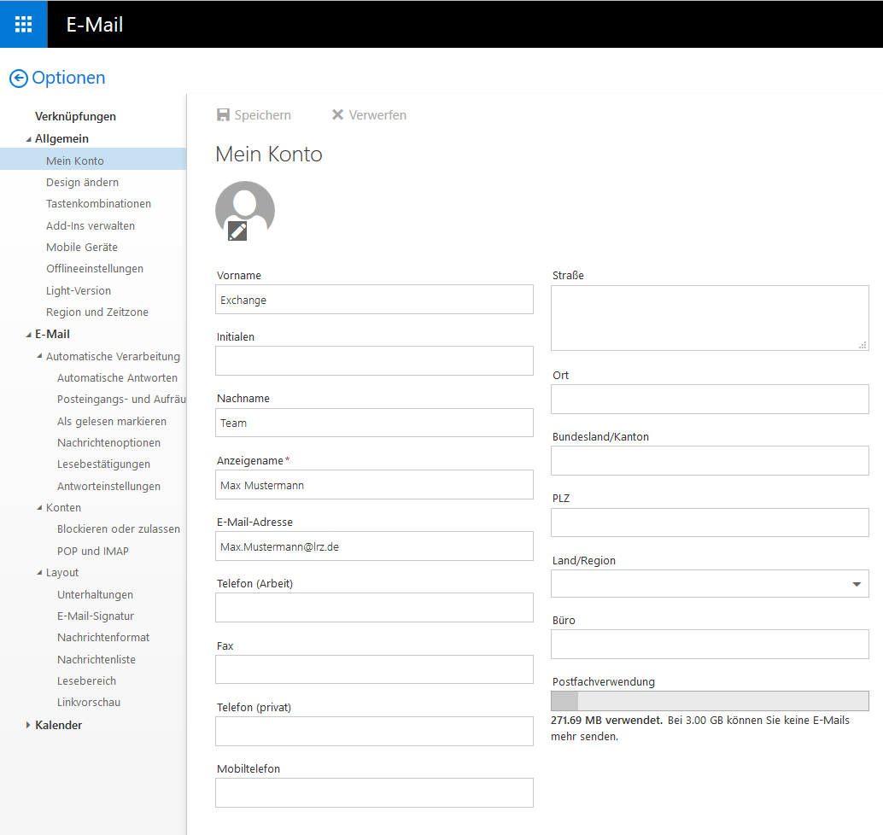
Task: Open E-Mail-Signatur settings
Action: (96, 616)
